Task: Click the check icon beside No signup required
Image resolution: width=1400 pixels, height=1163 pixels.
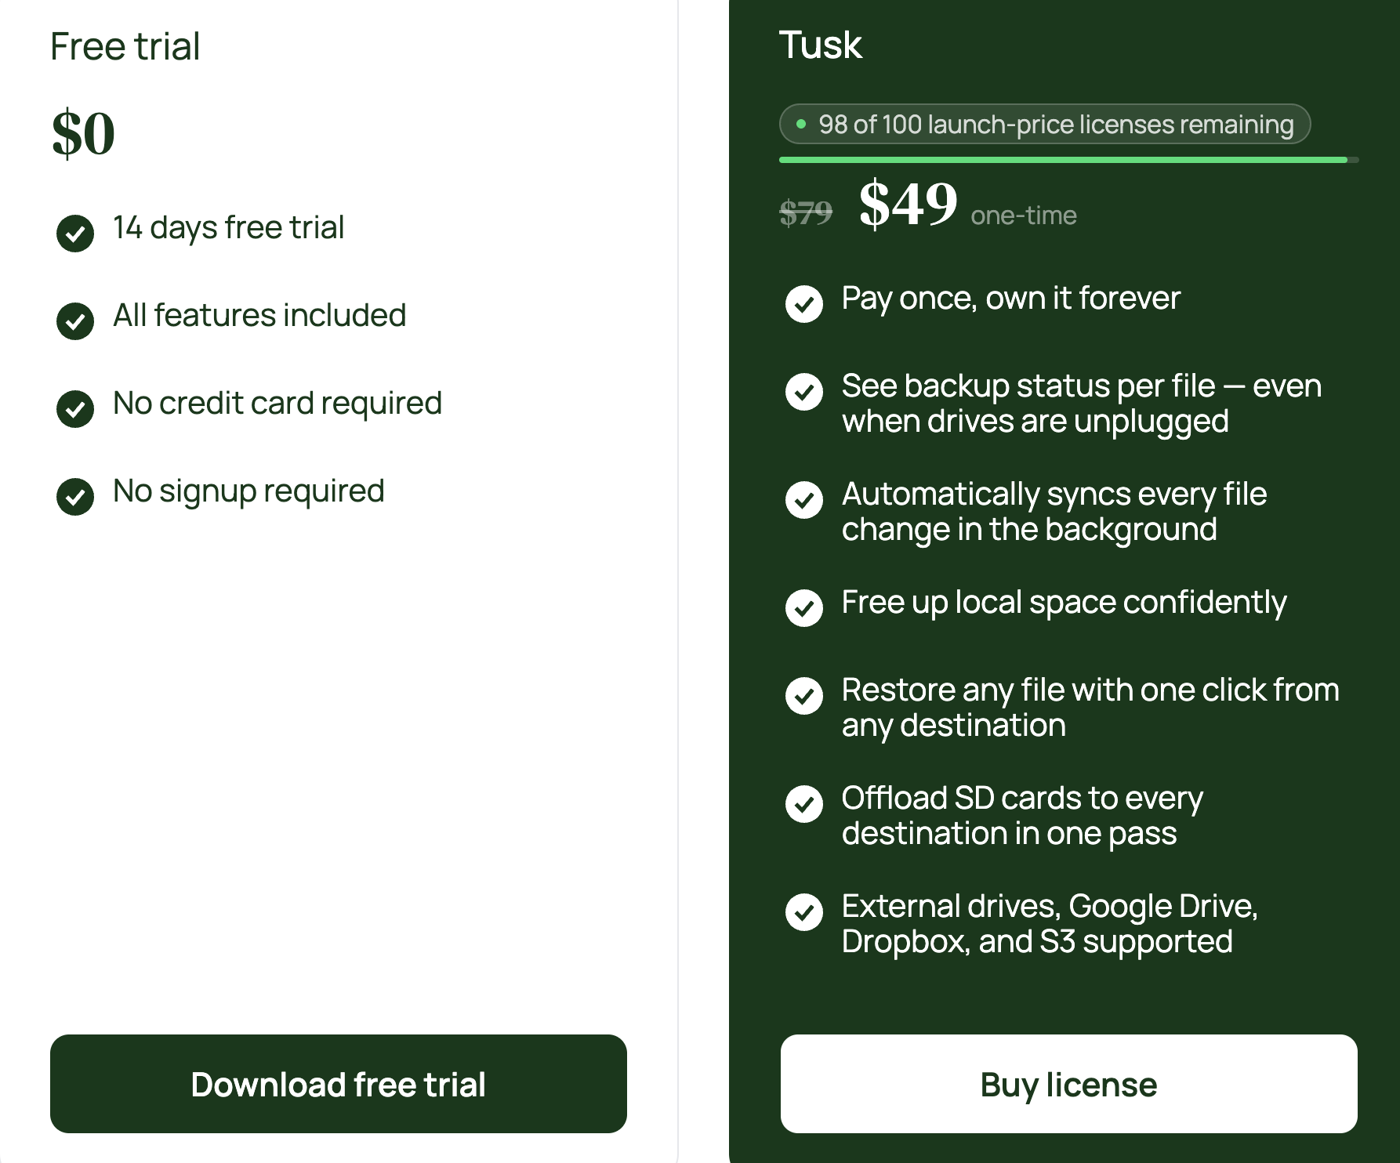Action: tap(75, 496)
